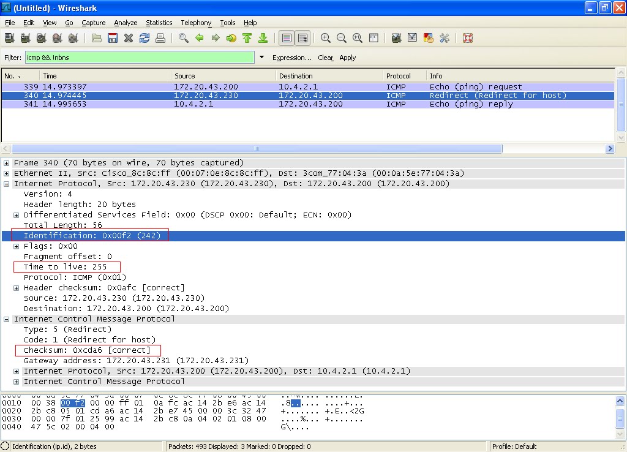
Task: Click the icmp && !nbns filter field
Action: pos(140,57)
